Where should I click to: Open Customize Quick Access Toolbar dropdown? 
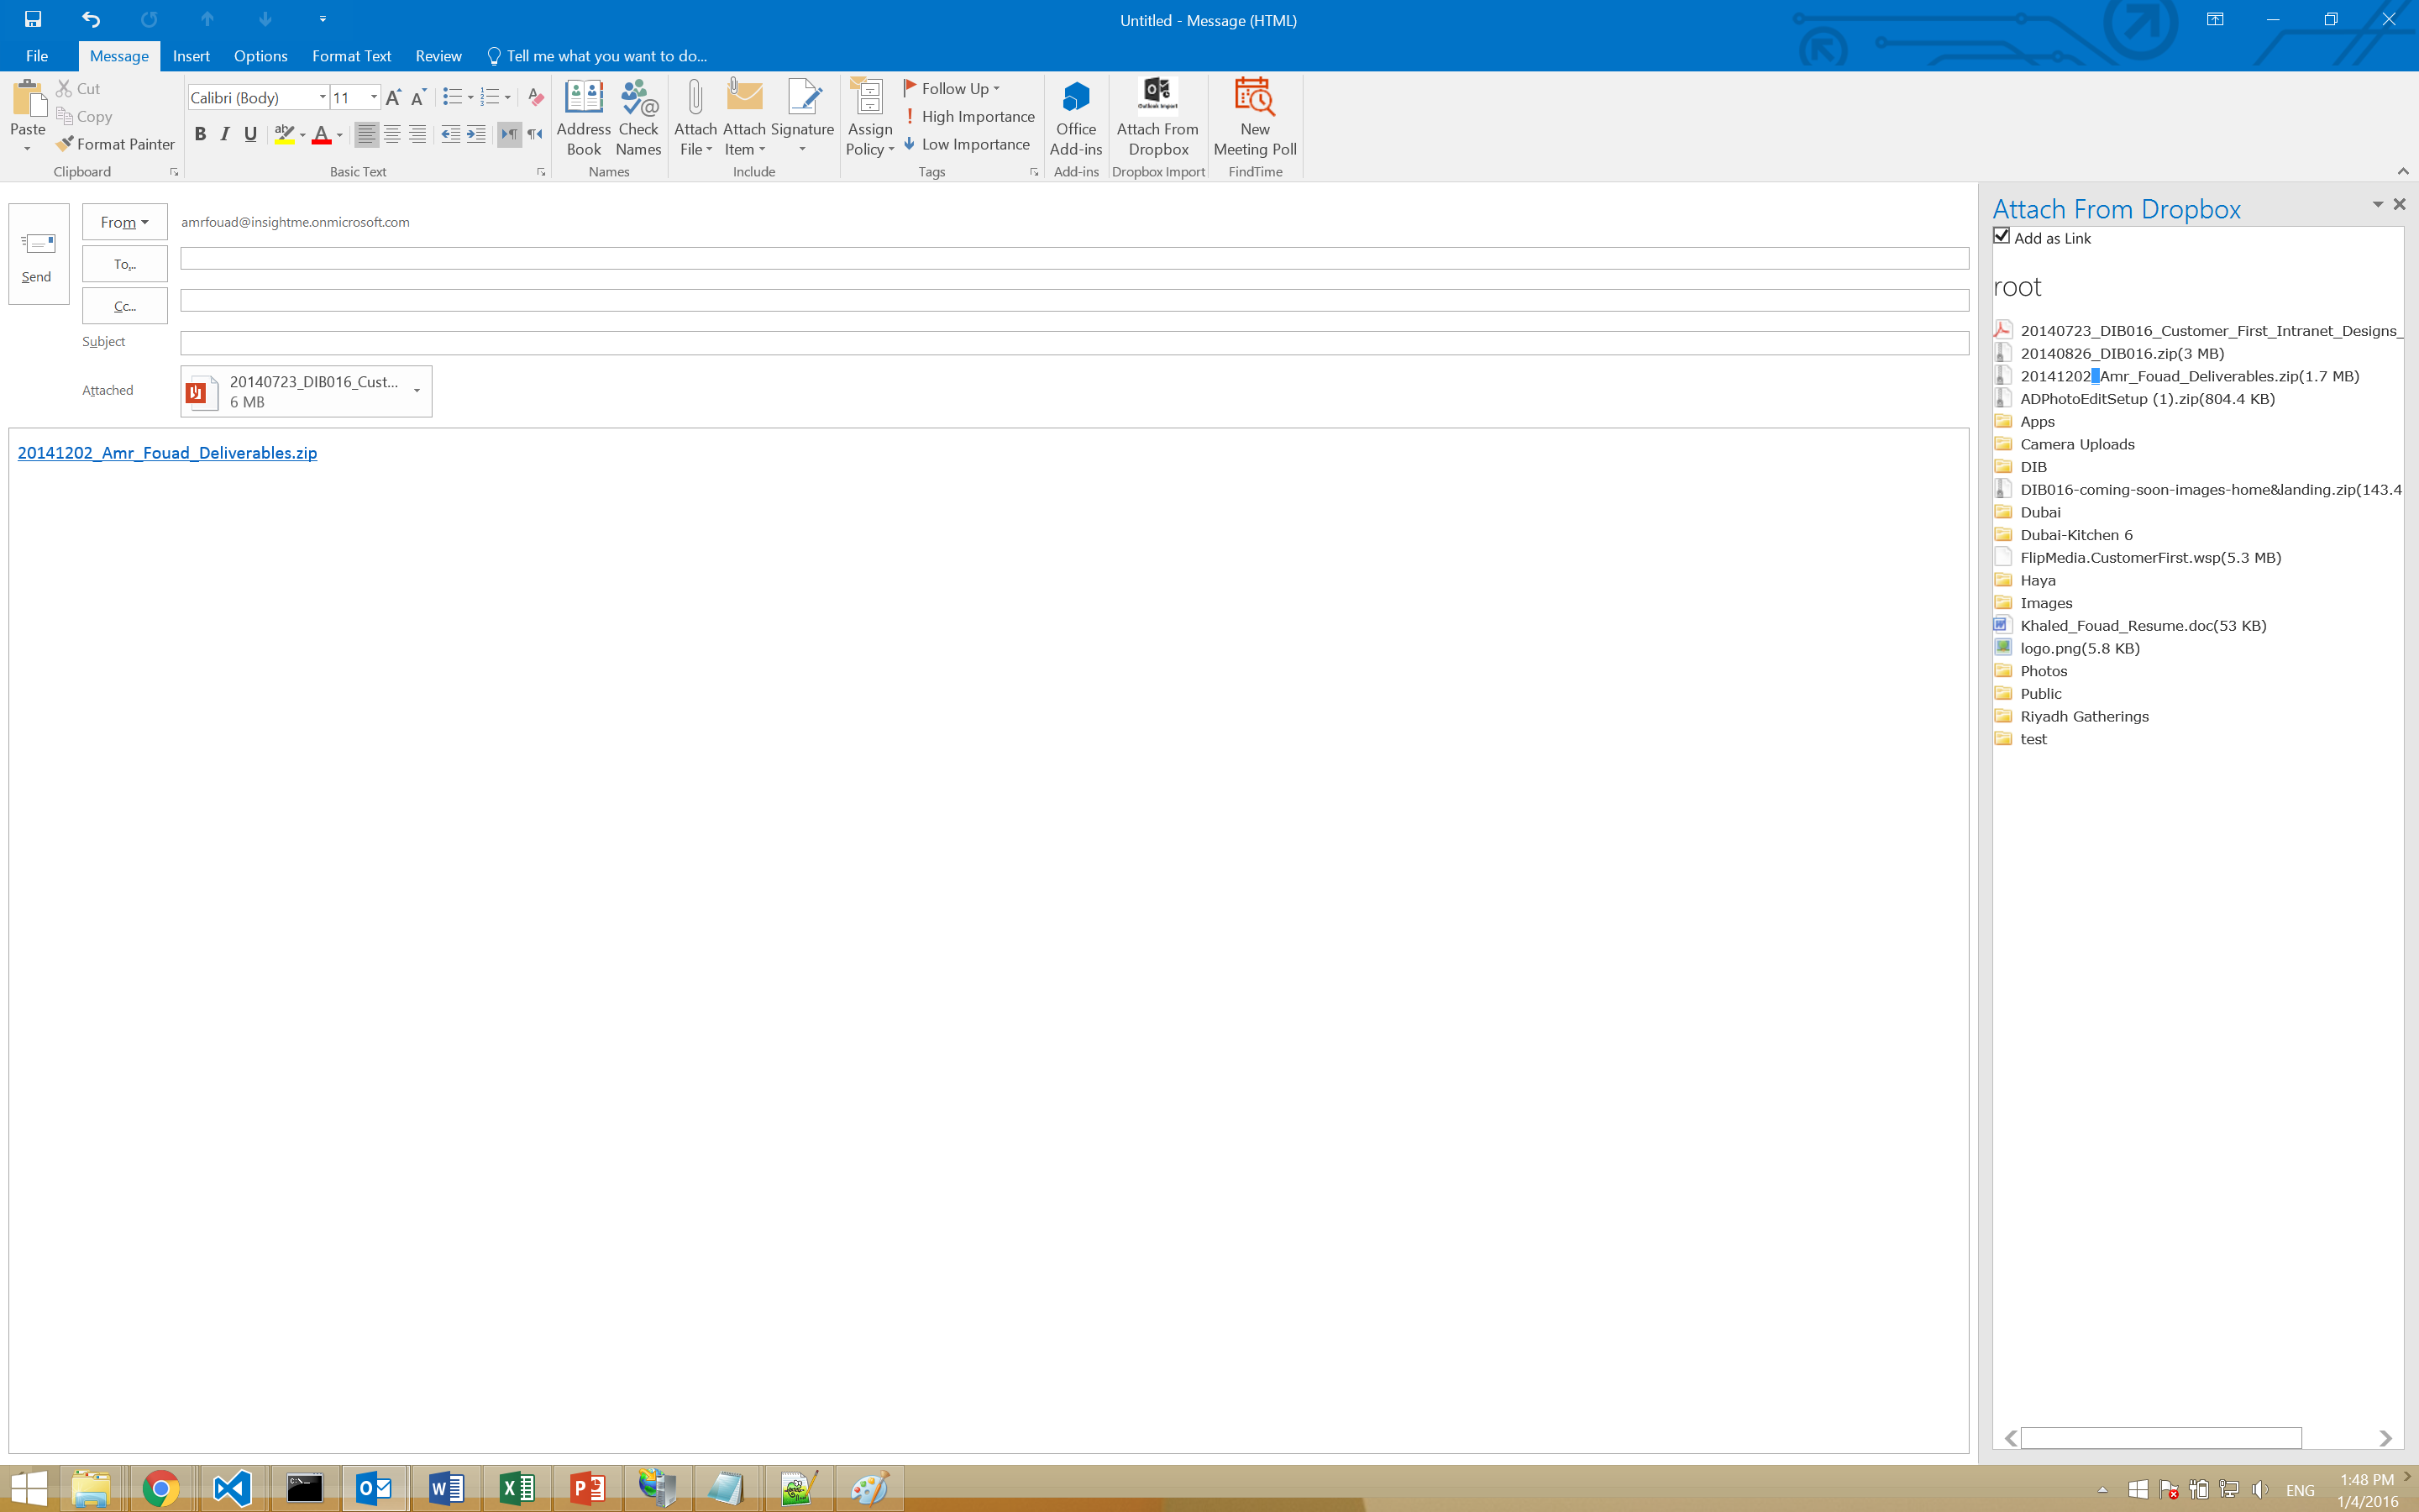coord(323,19)
